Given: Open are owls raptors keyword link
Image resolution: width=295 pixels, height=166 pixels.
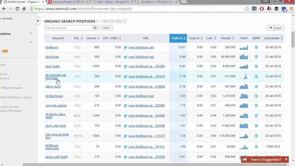Looking at the screenshot, I should [56, 106].
